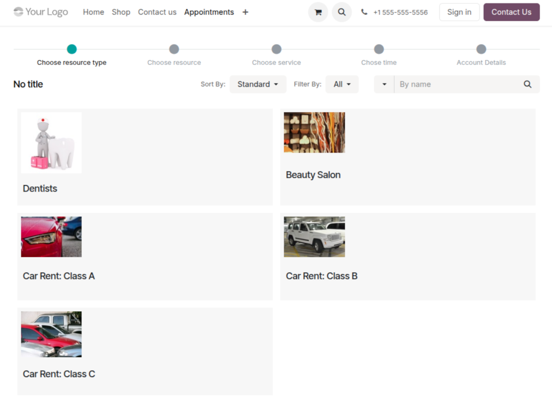Select the Dentists thumbnail image

pyautogui.click(x=51, y=143)
